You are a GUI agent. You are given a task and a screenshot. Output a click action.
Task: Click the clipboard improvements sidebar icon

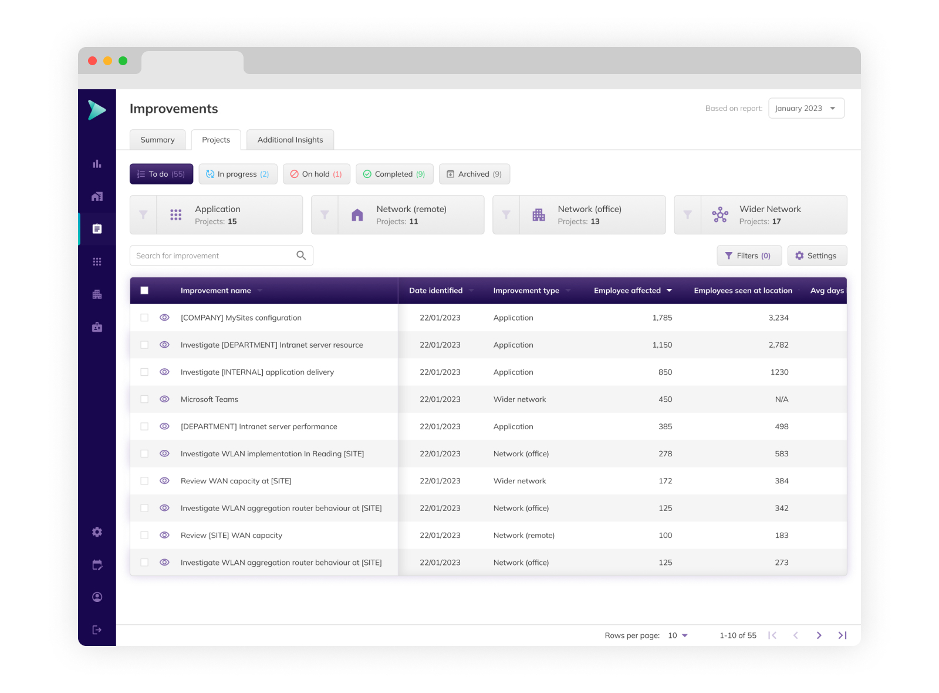click(x=97, y=228)
